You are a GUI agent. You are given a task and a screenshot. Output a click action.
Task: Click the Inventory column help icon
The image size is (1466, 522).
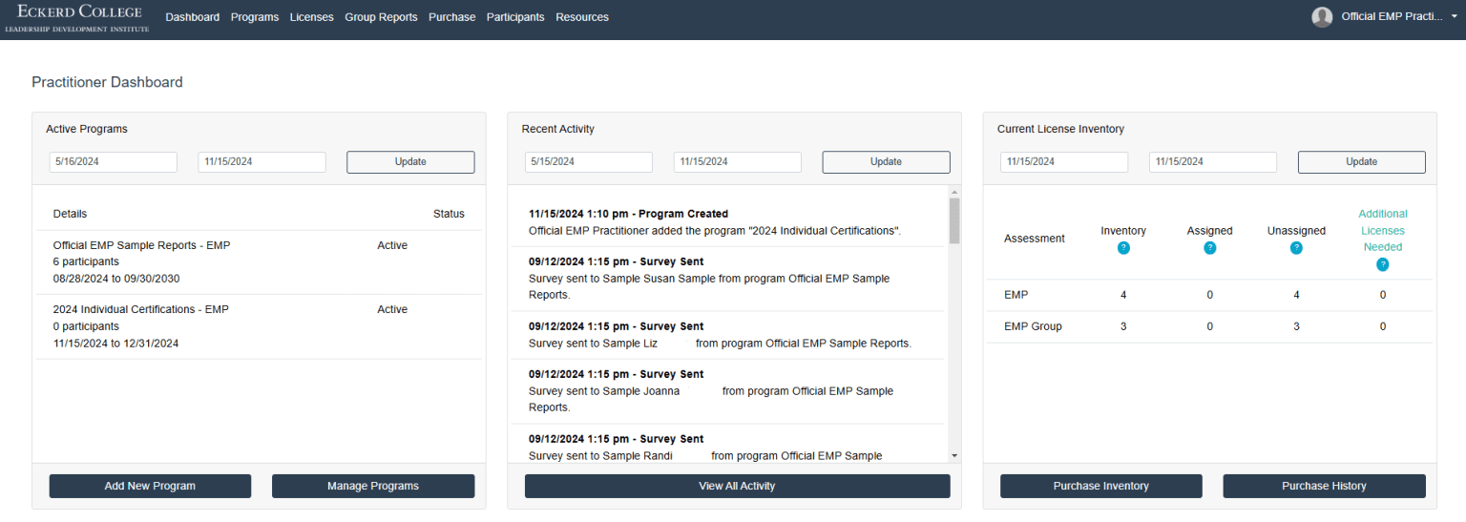[1123, 248]
